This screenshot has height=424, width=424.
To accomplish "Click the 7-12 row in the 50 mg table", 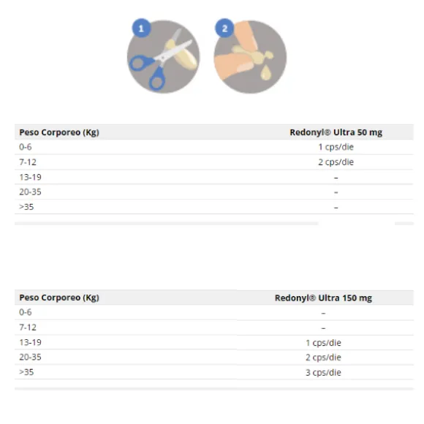I will pyautogui.click(x=214, y=162).
